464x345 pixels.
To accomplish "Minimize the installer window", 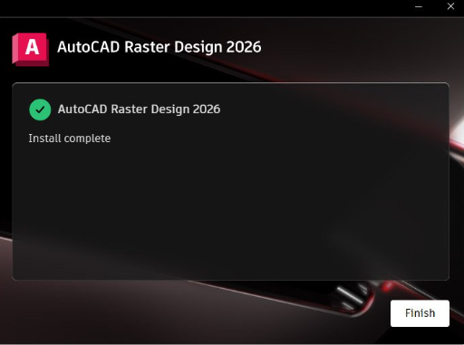I will click(419, 6).
